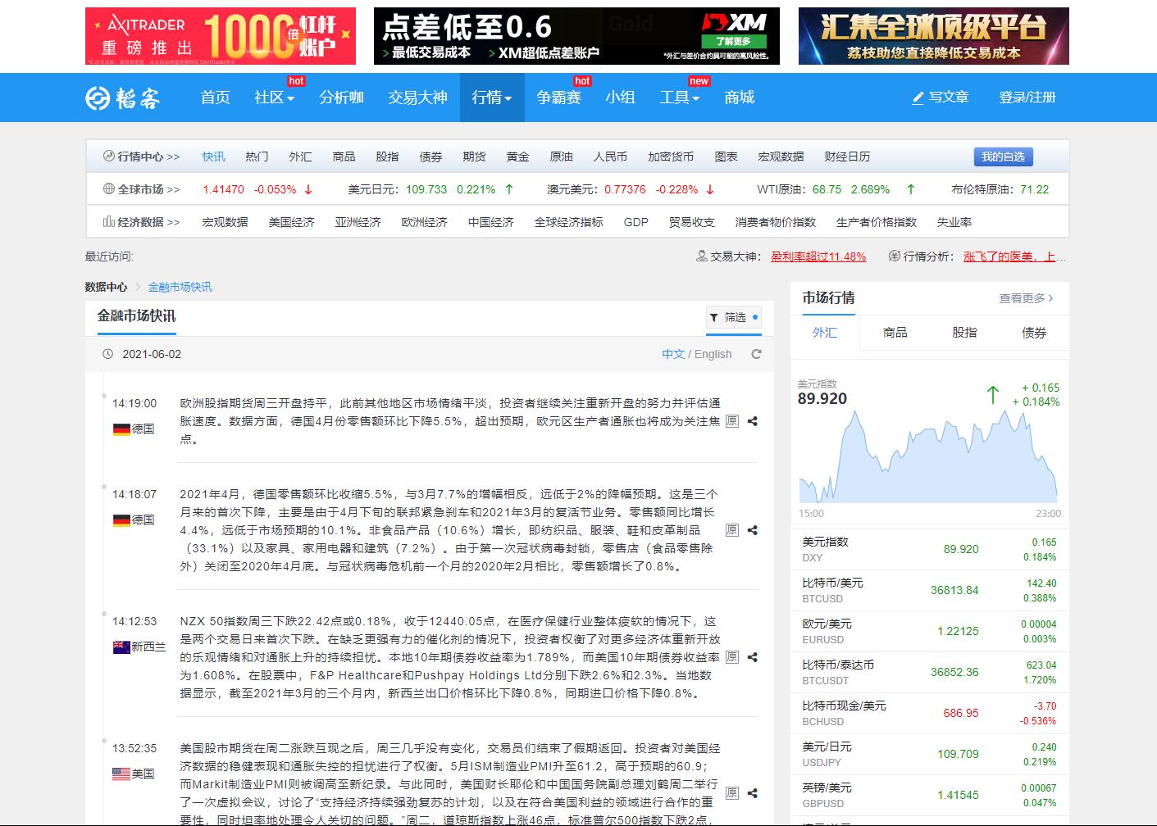Viewport: 1157px width, 826px height.
Task: Open the 行情 dropdown in navbar
Action: coord(491,98)
